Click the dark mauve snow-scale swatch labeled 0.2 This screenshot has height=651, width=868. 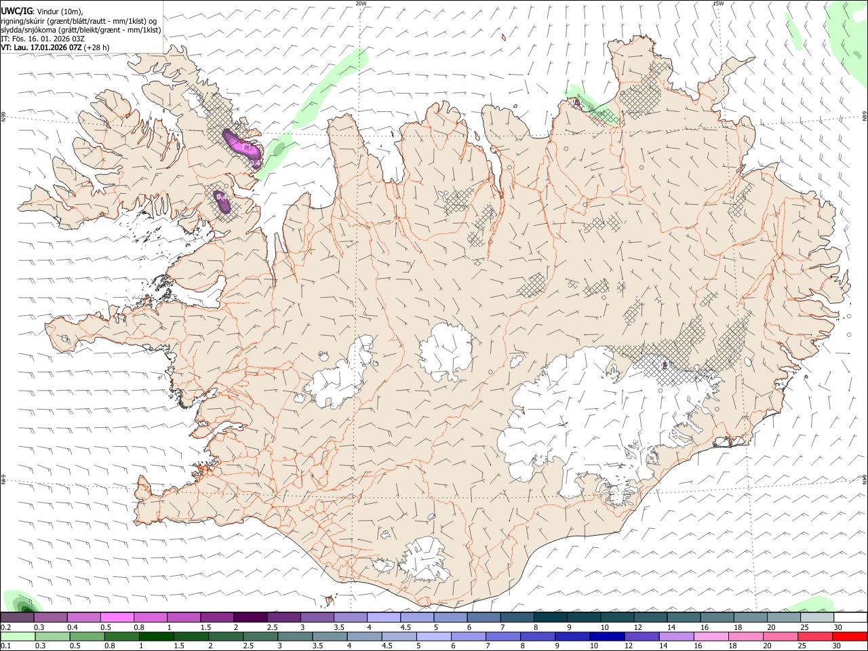point(17,617)
